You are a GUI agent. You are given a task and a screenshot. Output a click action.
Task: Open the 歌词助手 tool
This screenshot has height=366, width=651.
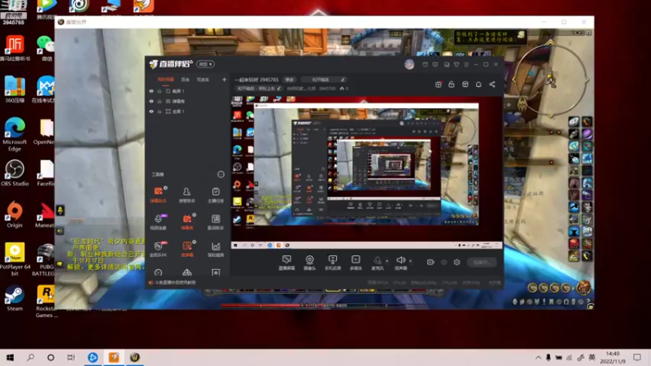pos(216,222)
